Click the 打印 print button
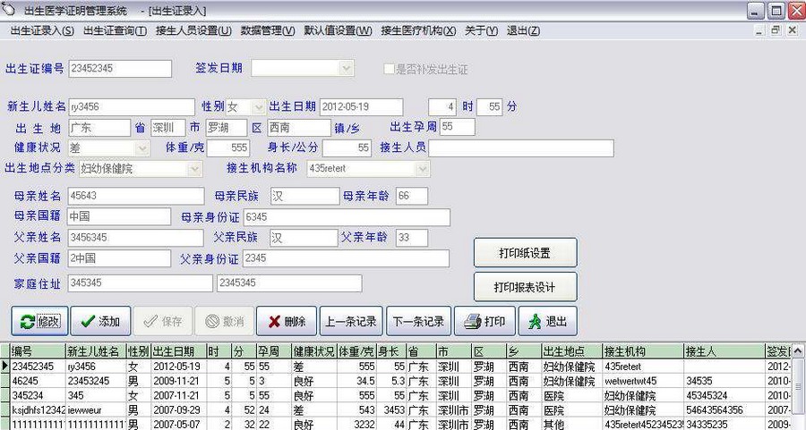This screenshot has width=806, height=430. (484, 321)
